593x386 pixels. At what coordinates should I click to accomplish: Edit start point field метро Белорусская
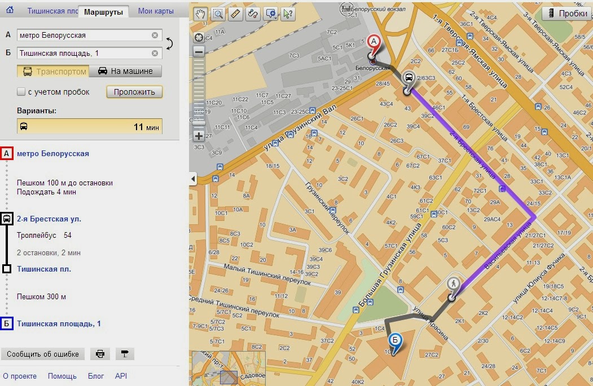(x=89, y=35)
